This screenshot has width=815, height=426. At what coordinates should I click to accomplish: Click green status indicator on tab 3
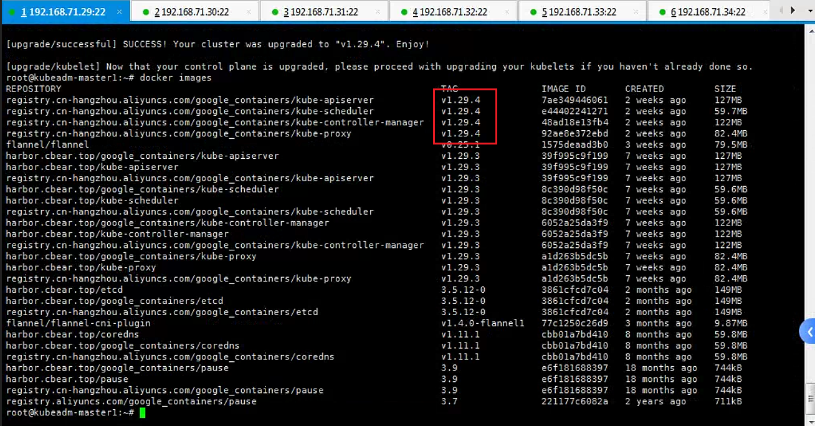click(x=275, y=12)
